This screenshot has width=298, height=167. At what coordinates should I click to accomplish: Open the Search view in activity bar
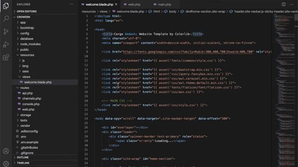[6, 19]
